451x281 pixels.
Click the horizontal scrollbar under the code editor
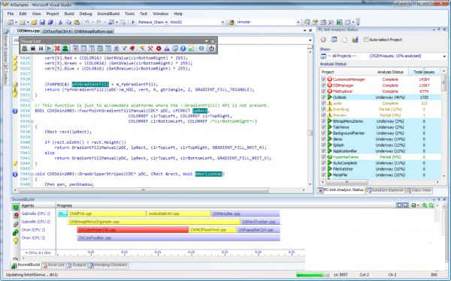click(144, 190)
